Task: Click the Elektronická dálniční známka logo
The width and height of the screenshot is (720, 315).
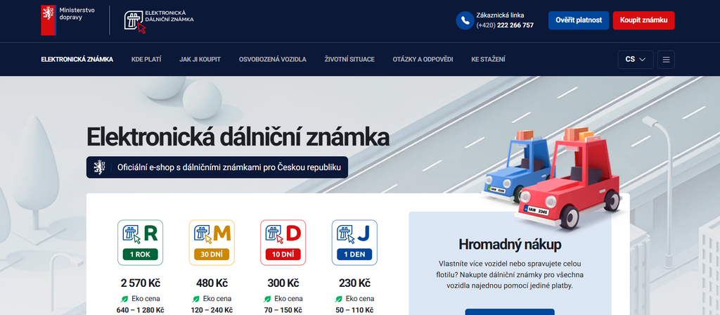Action: click(159, 20)
